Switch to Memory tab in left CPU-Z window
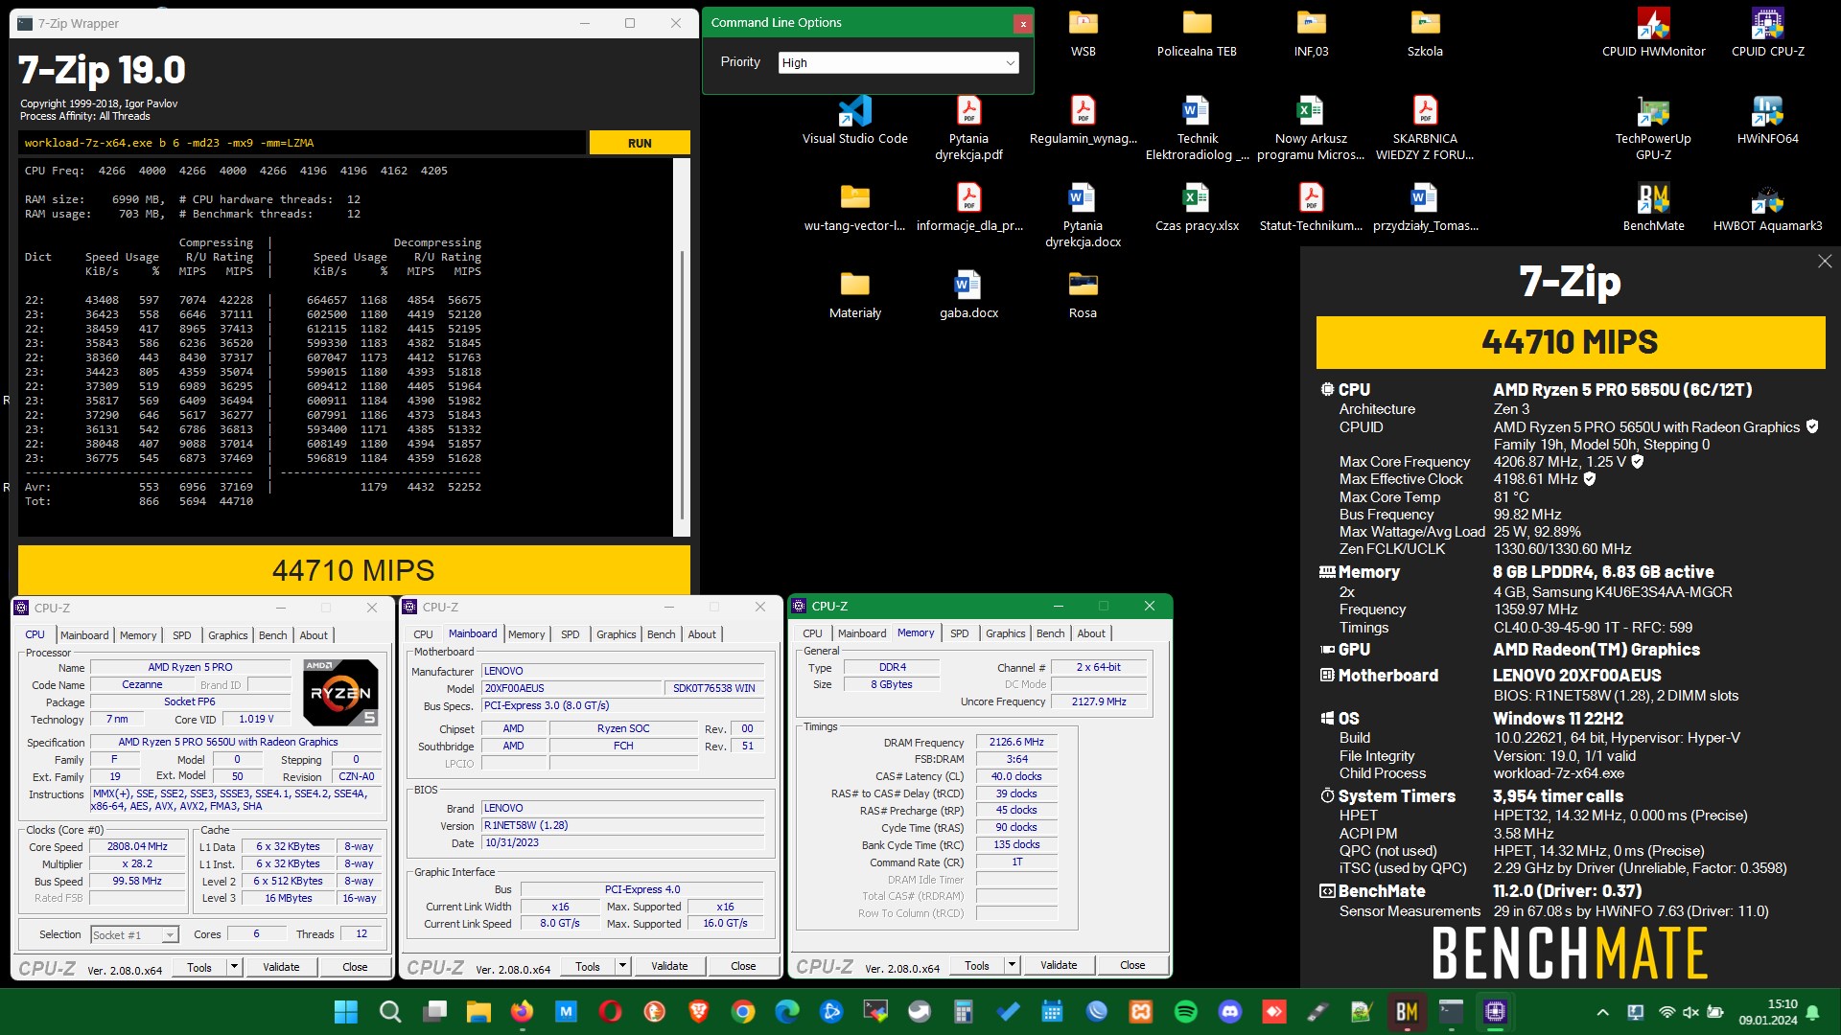 pos(138,635)
